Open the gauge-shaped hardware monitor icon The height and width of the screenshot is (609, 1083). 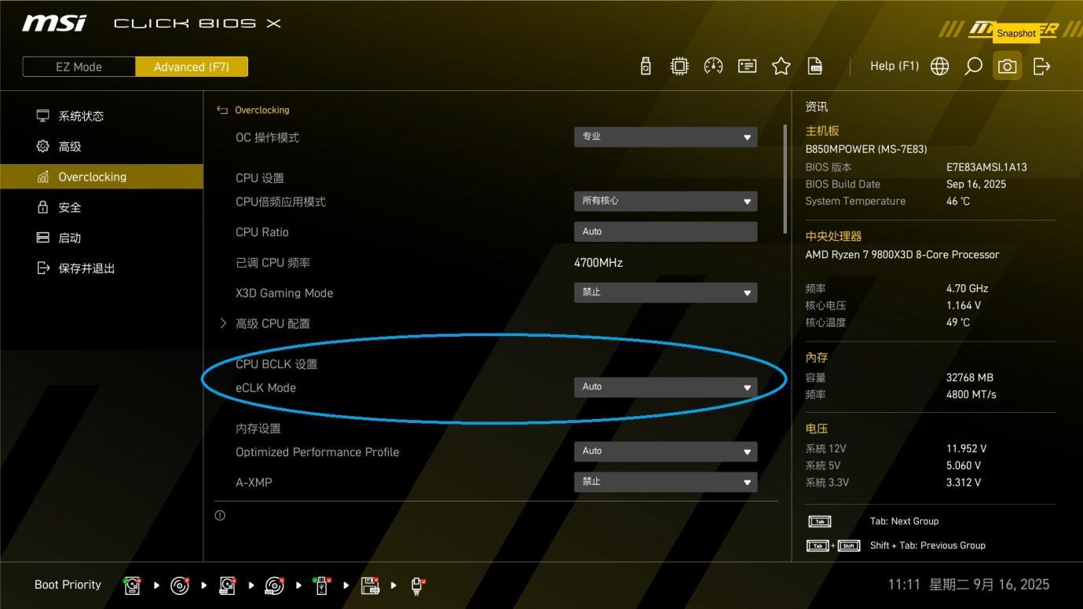tap(713, 67)
